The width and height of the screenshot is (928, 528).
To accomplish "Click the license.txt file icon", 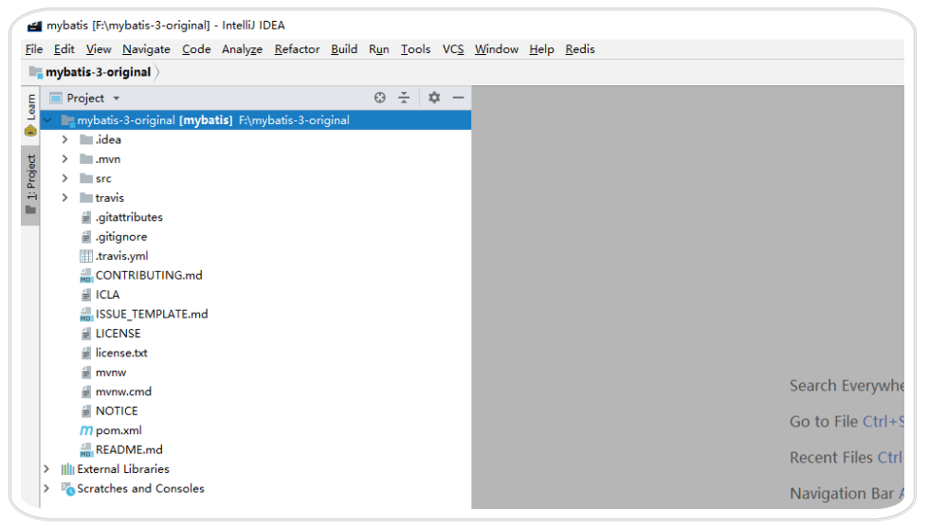I will 86,353.
